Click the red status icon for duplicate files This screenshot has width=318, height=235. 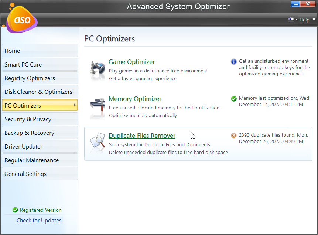pyautogui.click(x=233, y=135)
